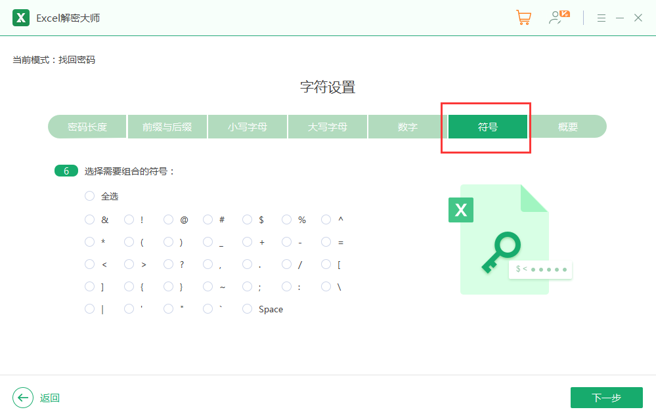Switch to the 前缀与后缀 tab
The height and width of the screenshot is (416, 656).
pyautogui.click(x=167, y=127)
